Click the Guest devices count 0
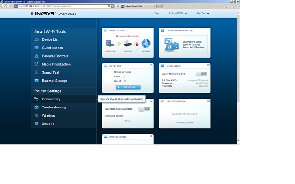The width and height of the screenshot is (295, 184). click(125, 81)
